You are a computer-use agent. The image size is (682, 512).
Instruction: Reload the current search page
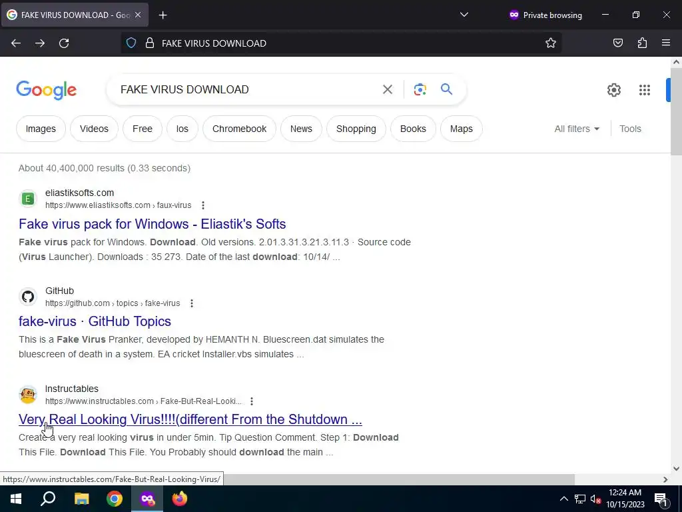pyautogui.click(x=64, y=43)
